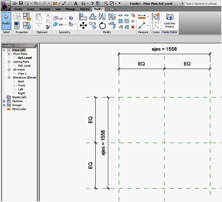This screenshot has width=222, height=202.
Task: Open the Manage ribbon tab
Action: [x=70, y=9]
